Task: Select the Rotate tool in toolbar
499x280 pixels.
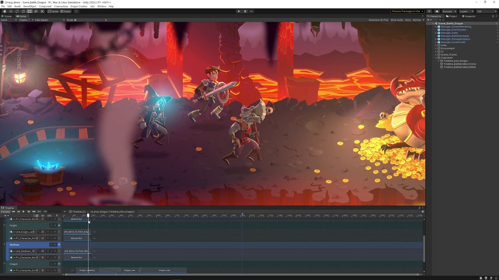Action: [17, 11]
